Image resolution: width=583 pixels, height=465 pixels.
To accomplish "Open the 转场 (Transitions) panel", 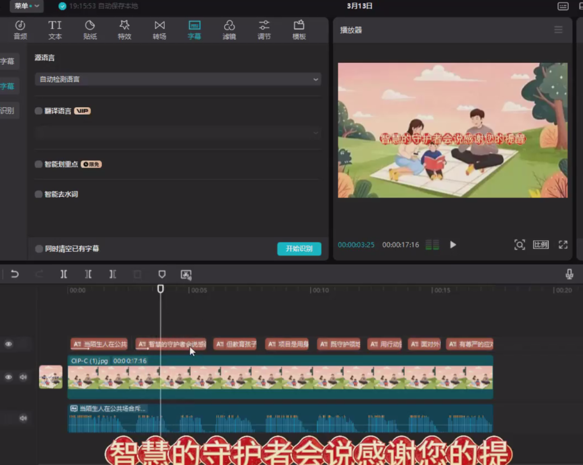I will [159, 30].
